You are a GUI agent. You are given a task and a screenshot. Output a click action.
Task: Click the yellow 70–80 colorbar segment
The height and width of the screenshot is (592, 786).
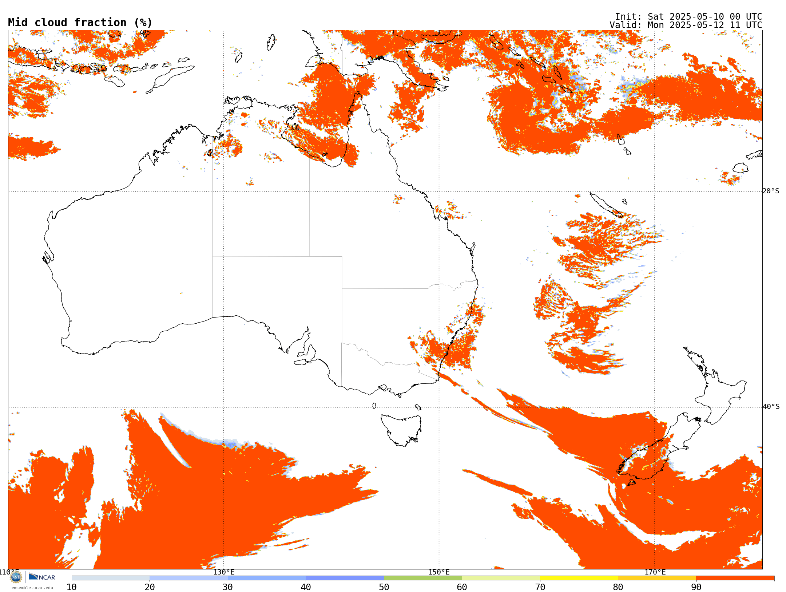click(x=579, y=578)
